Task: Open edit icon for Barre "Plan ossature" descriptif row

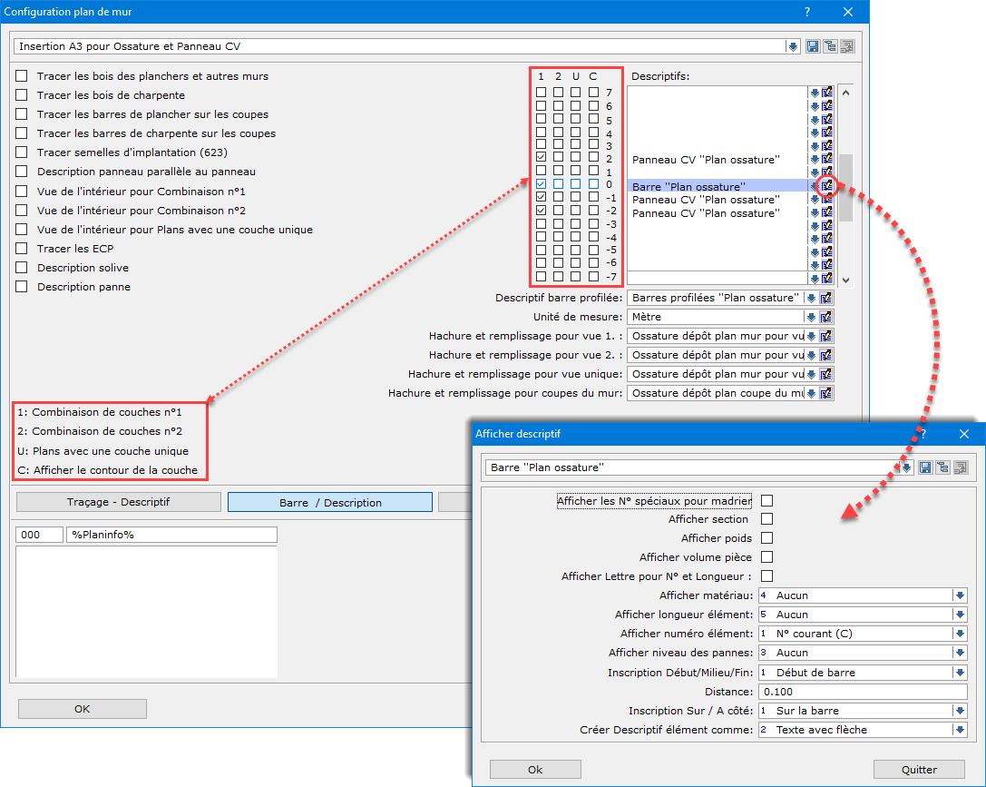Action: pyautogui.click(x=826, y=185)
